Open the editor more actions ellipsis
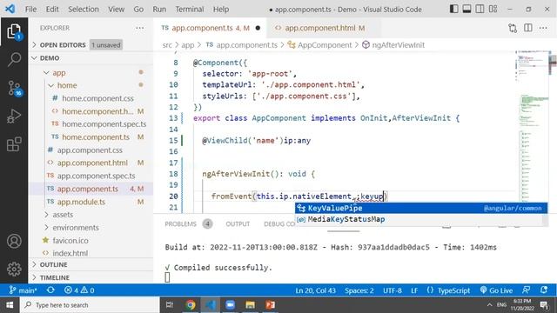The width and height of the screenshot is (557, 313). pyautogui.click(x=543, y=28)
